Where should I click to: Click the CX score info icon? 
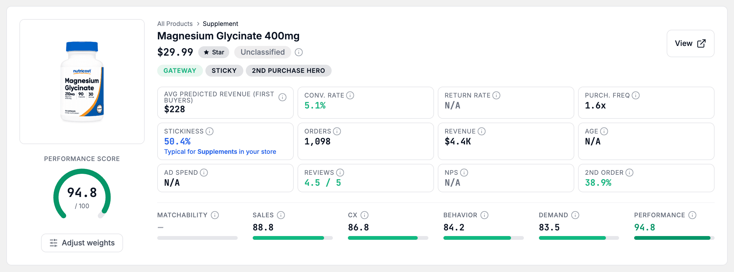pos(364,215)
